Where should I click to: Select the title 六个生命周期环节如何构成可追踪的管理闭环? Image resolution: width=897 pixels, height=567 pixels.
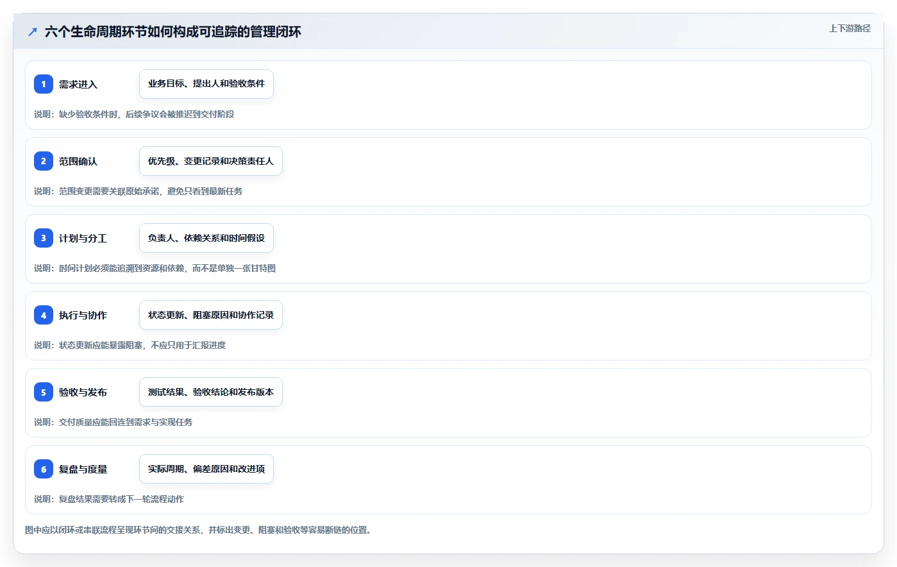point(172,31)
